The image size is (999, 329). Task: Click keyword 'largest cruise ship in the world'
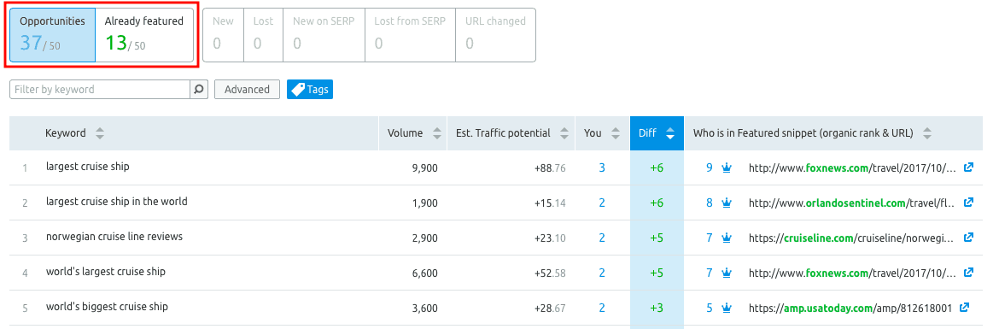[117, 202]
